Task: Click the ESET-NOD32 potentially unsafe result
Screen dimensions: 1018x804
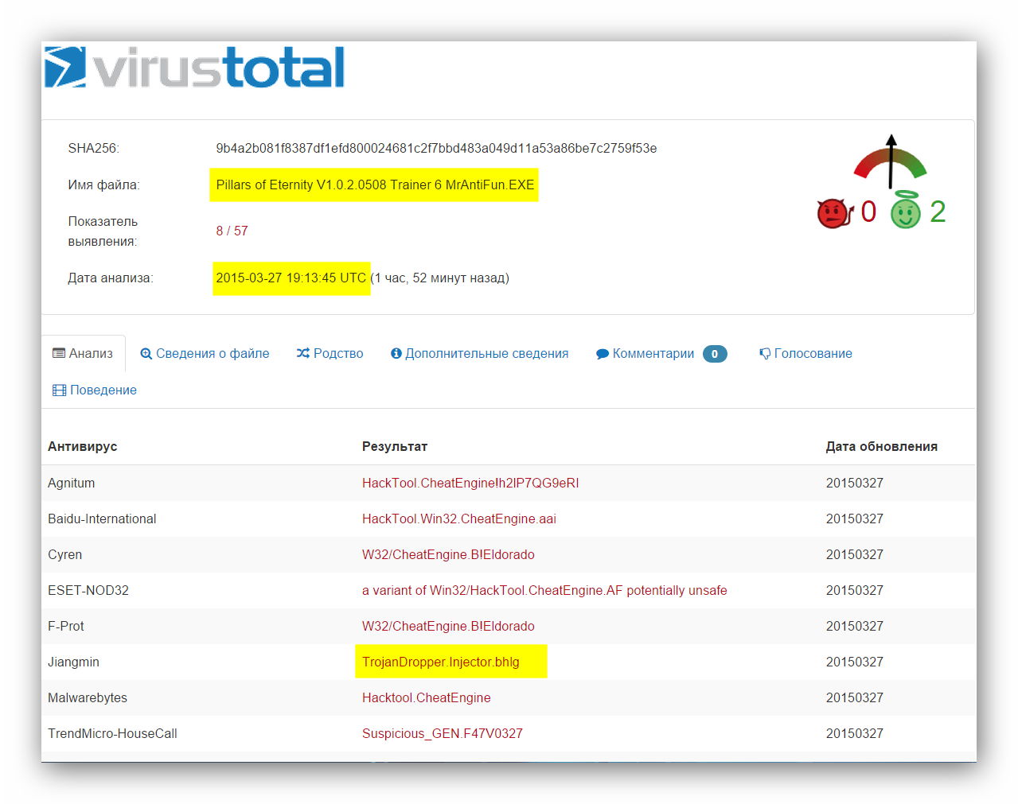Action: [x=544, y=590]
